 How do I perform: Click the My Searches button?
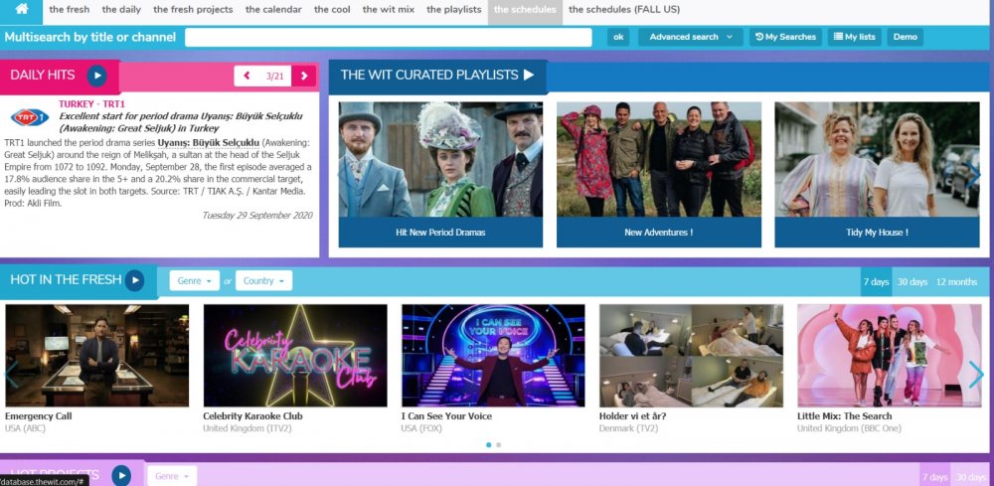(x=784, y=37)
